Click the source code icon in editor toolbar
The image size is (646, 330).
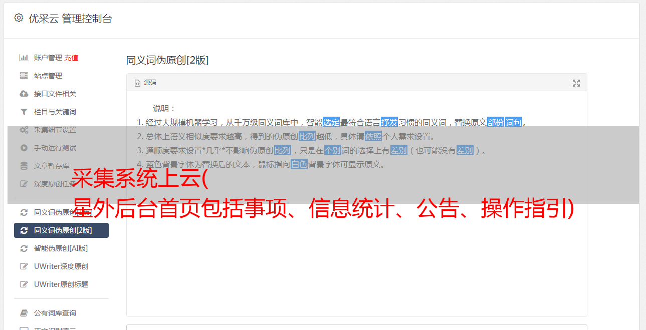(x=137, y=83)
